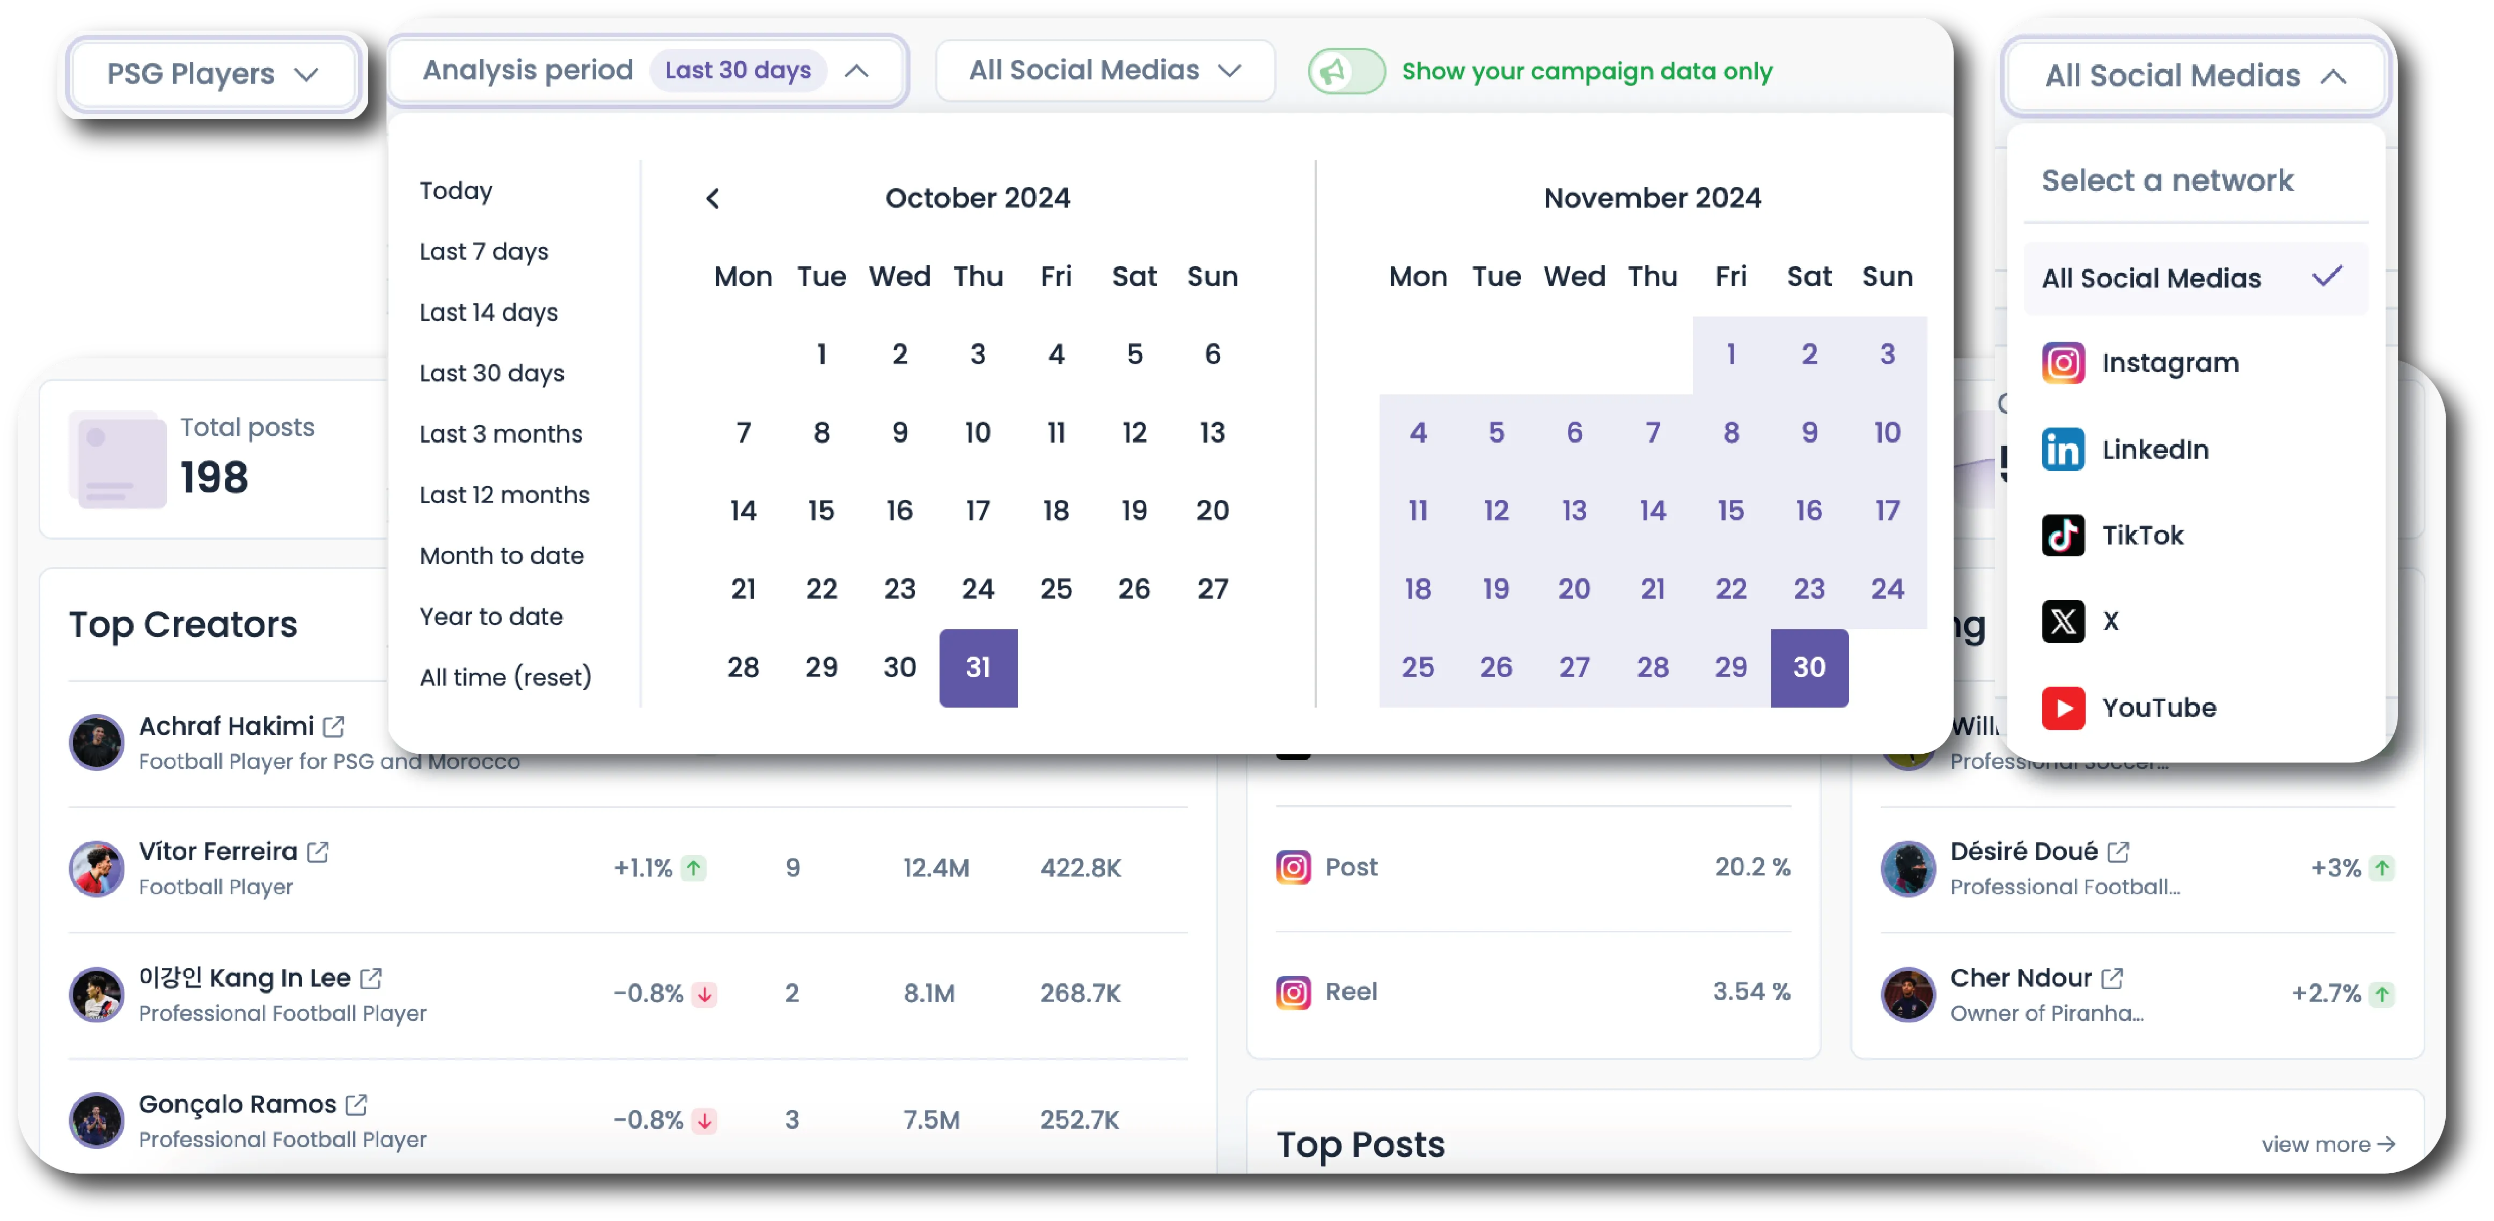
Task: Open Désiré Doué's external link icon
Action: [x=2118, y=851]
